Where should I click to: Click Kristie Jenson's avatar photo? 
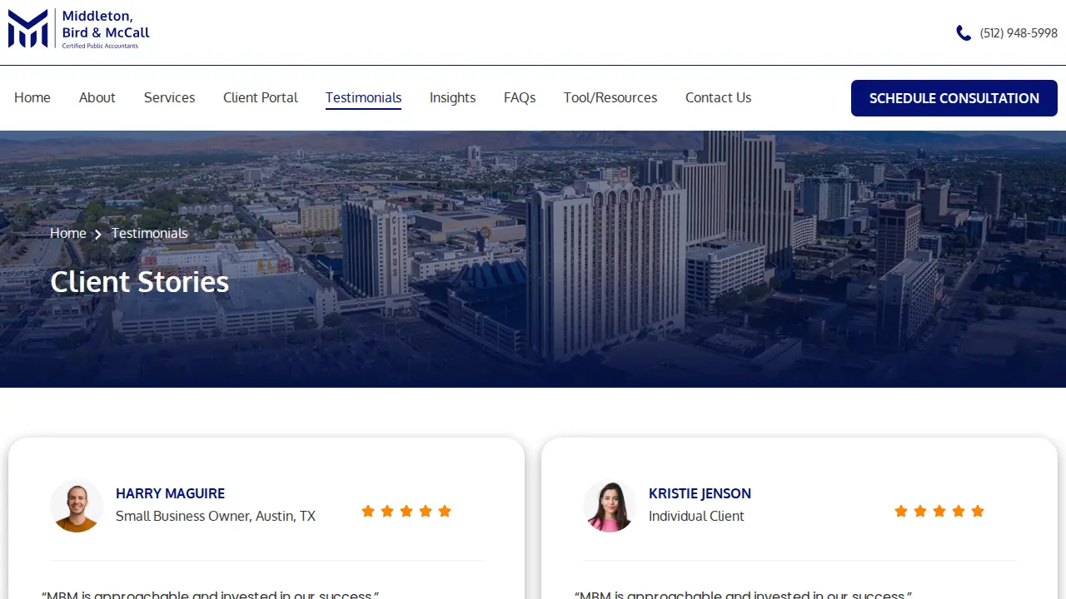point(610,506)
